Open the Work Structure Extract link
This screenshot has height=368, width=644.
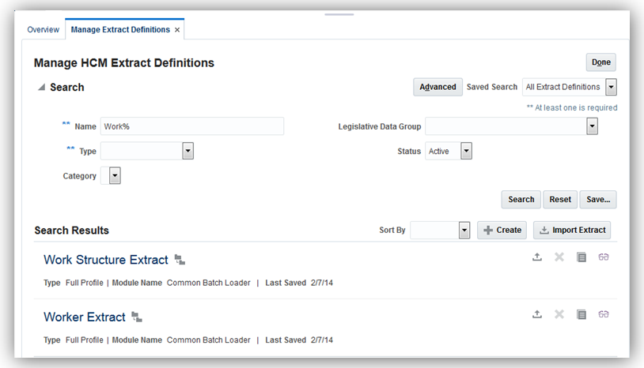click(106, 260)
